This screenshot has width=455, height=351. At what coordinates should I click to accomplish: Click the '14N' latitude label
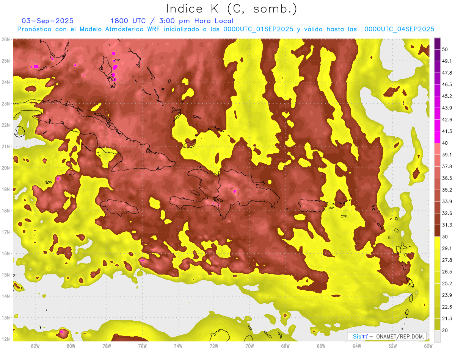click(x=5, y=296)
